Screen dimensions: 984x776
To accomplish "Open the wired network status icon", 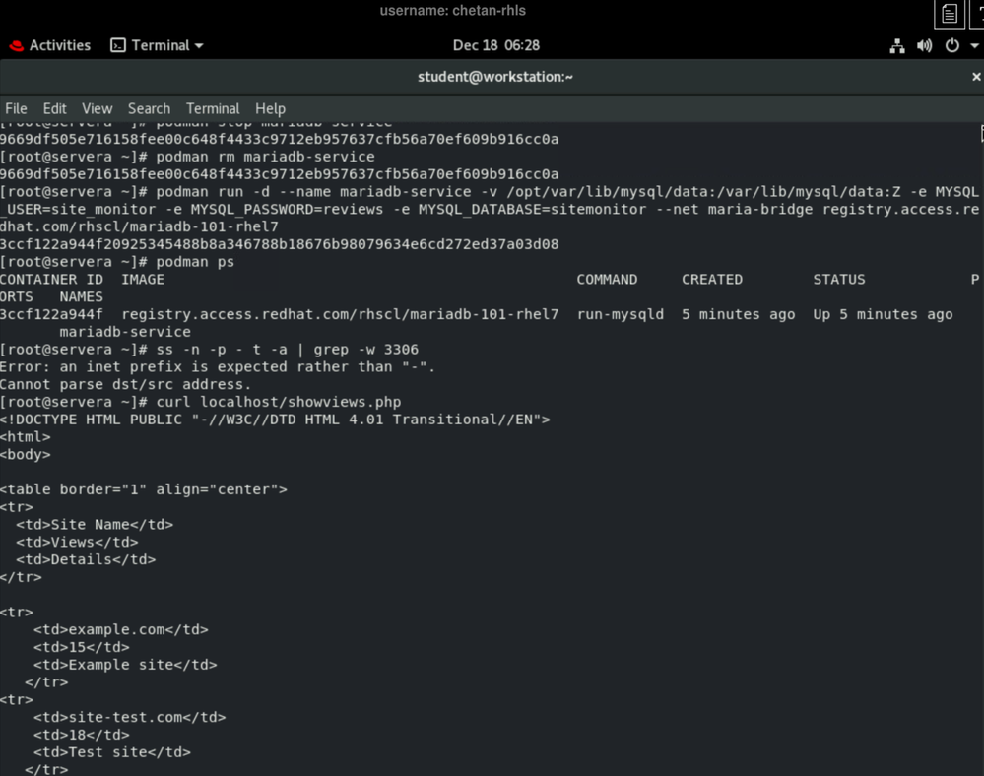I will (897, 46).
